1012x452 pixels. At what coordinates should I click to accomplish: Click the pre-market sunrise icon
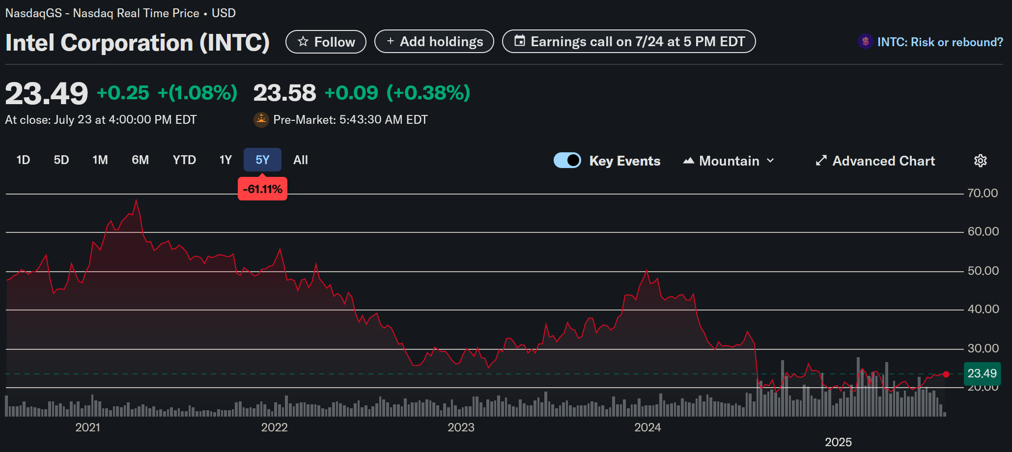261,119
